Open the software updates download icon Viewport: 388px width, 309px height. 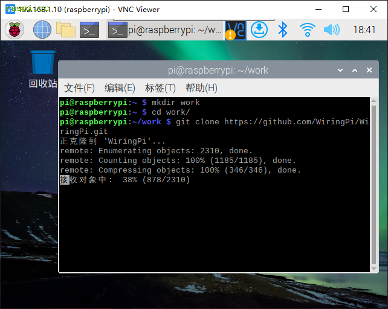coord(259,30)
